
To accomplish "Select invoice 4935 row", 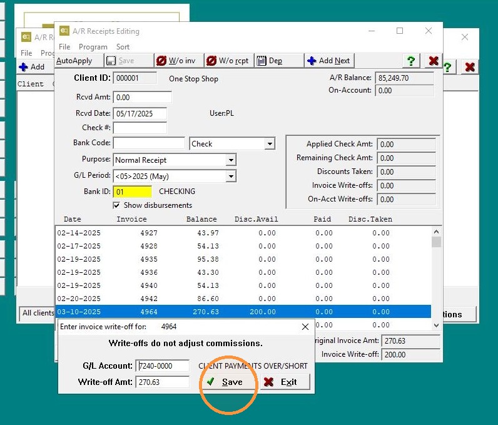I will coord(243,259).
